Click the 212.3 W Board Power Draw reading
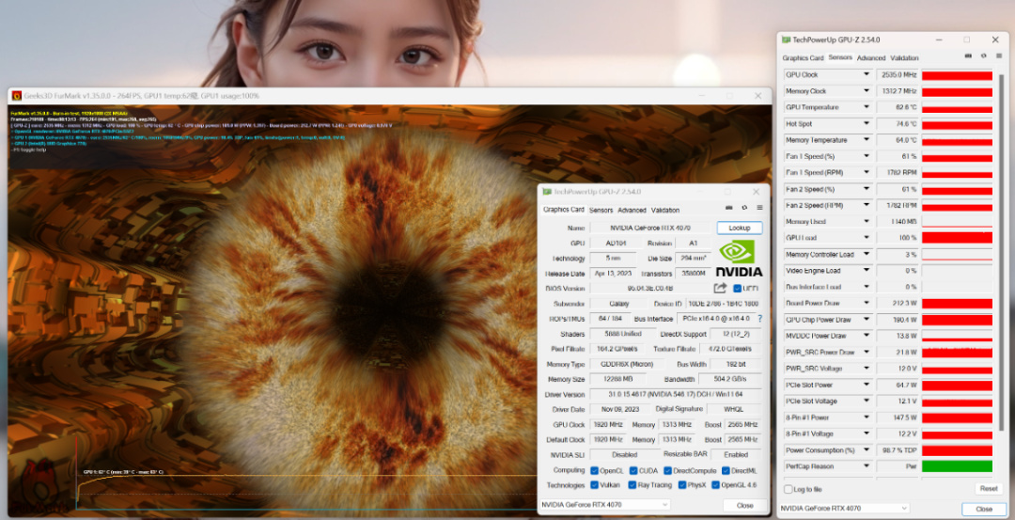 click(x=898, y=303)
